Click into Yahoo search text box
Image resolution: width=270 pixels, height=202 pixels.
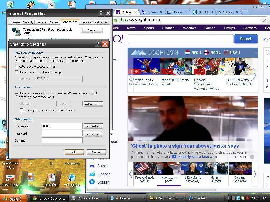180,39
